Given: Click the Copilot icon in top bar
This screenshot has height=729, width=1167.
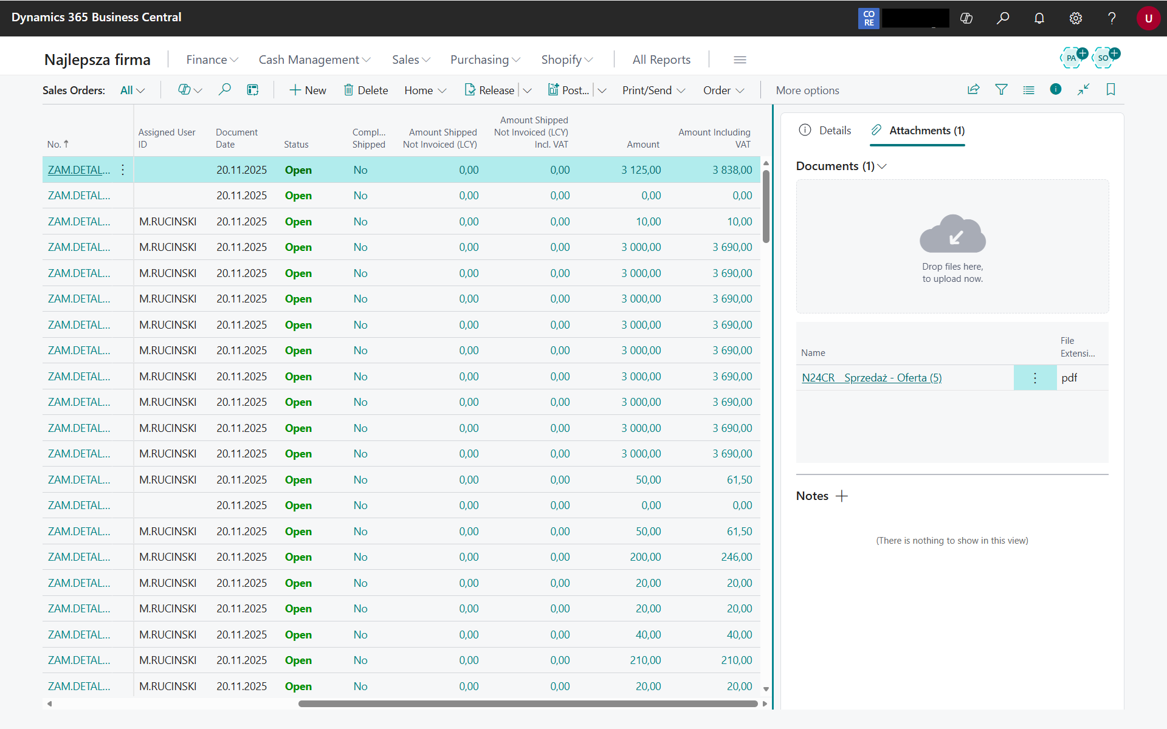Looking at the screenshot, I should (966, 18).
